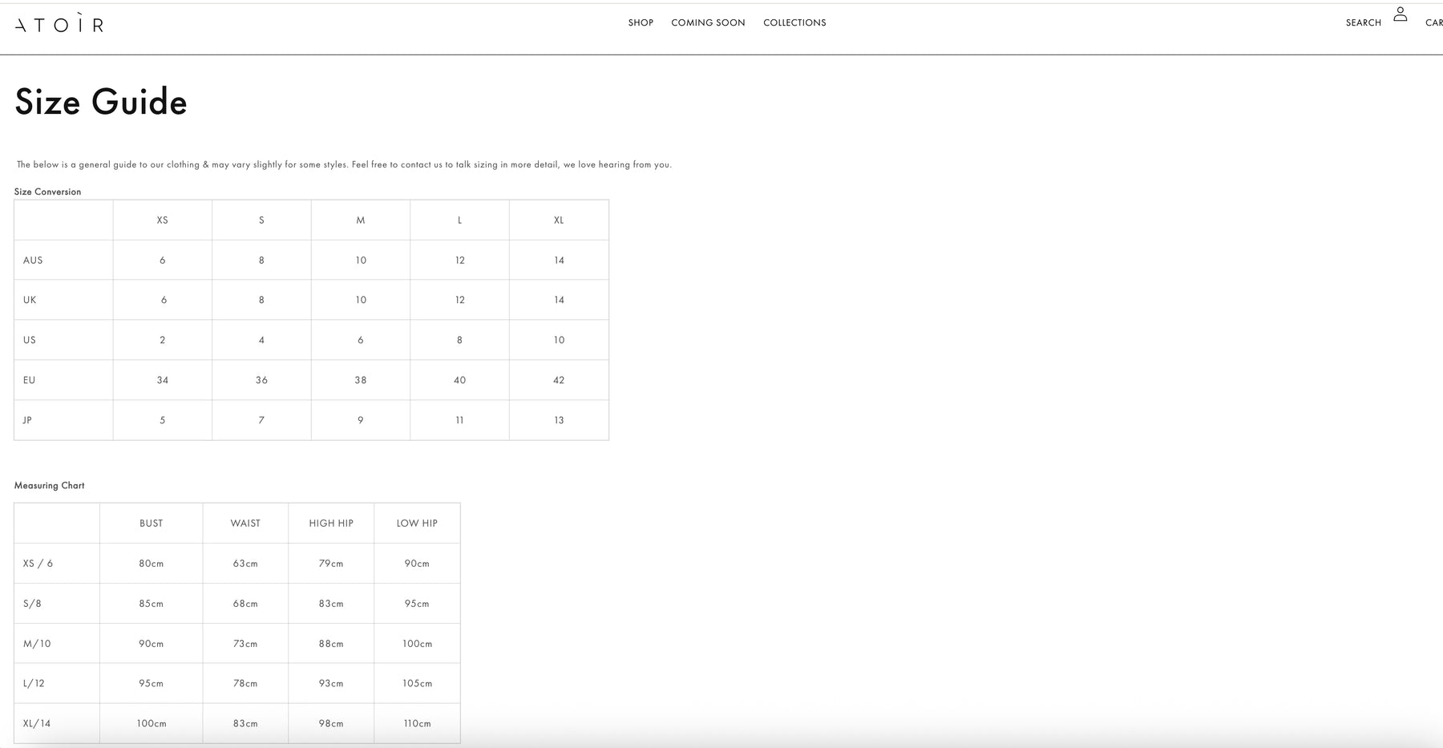Click the AUS row label

point(33,260)
